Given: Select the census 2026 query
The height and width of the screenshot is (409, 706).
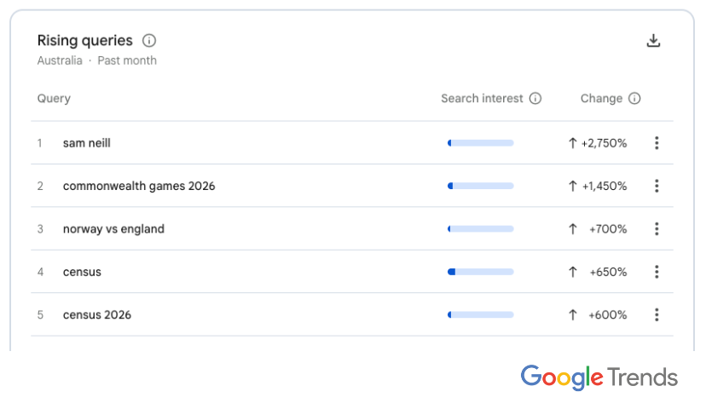Looking at the screenshot, I should click(97, 315).
